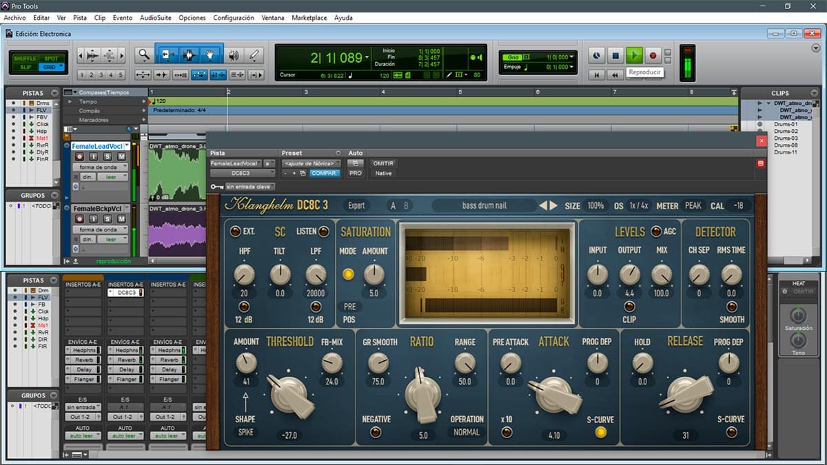Open FemaleLeadVocl automation mode 'leer' selector
The image size is (827, 465).
click(x=112, y=177)
